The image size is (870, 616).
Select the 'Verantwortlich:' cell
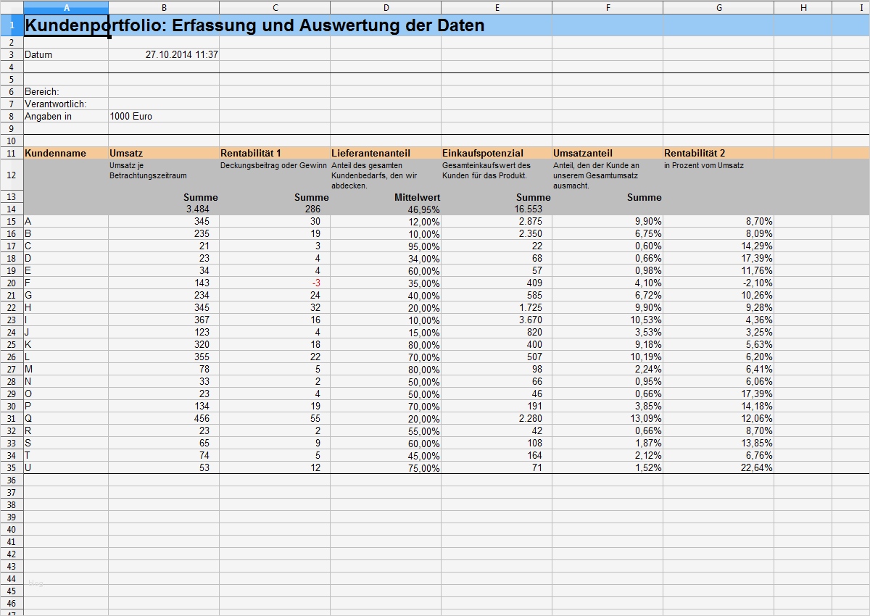66,104
